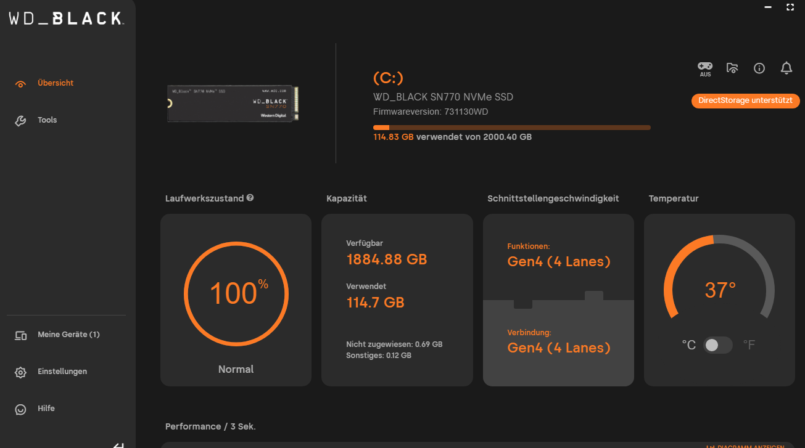Click the 1884.88 GB available value

387,259
